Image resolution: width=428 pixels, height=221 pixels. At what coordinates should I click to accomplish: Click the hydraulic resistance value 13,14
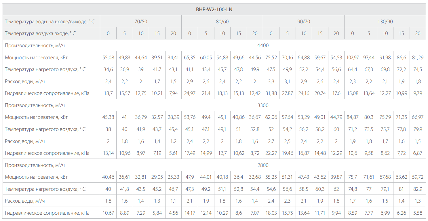pyautogui.click(x=108, y=153)
